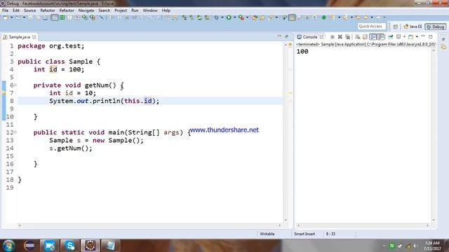Click Display Selected Console icon
The width and height of the screenshot is (449, 252).
coord(398,37)
